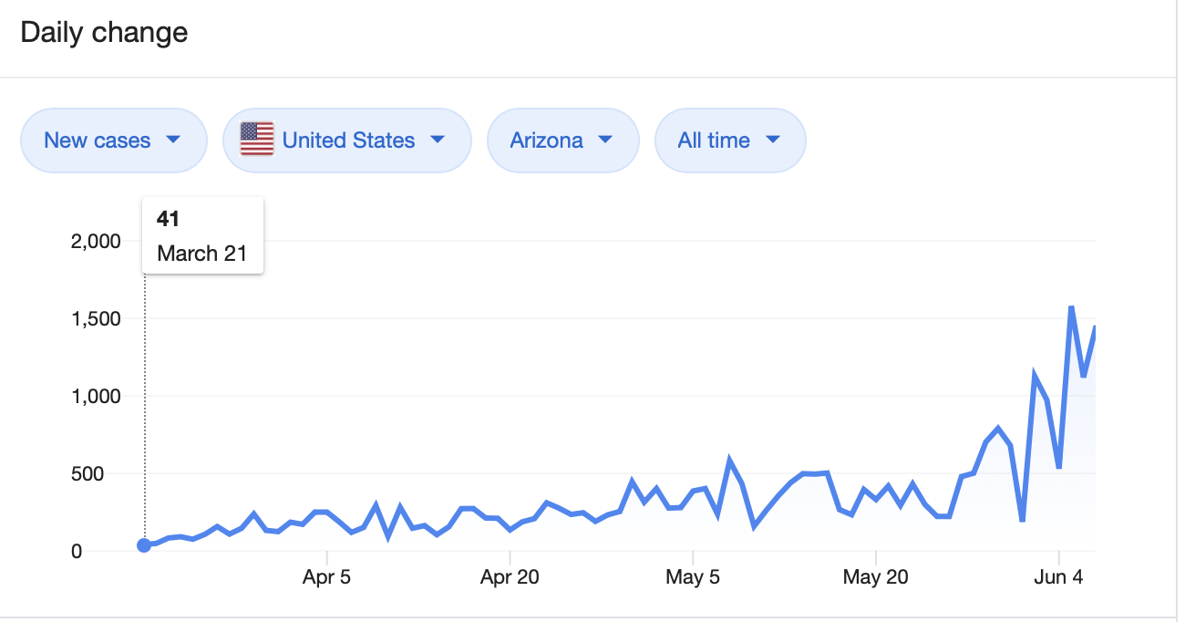This screenshot has width=1185, height=622.
Task: Pick the May 20 date label
Action: click(x=875, y=577)
